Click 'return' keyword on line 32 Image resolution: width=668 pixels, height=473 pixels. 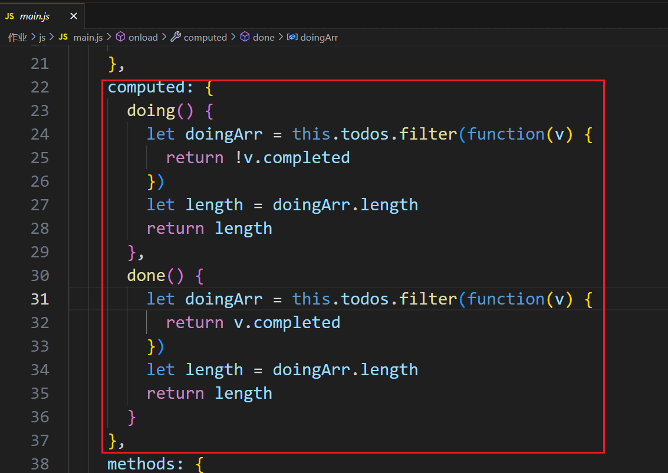[195, 323]
